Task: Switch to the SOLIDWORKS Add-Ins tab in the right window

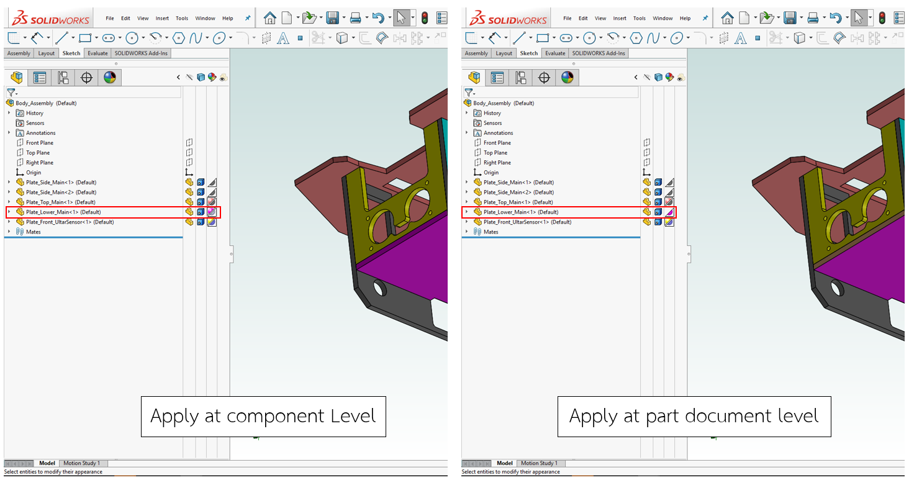Action: pyautogui.click(x=599, y=53)
